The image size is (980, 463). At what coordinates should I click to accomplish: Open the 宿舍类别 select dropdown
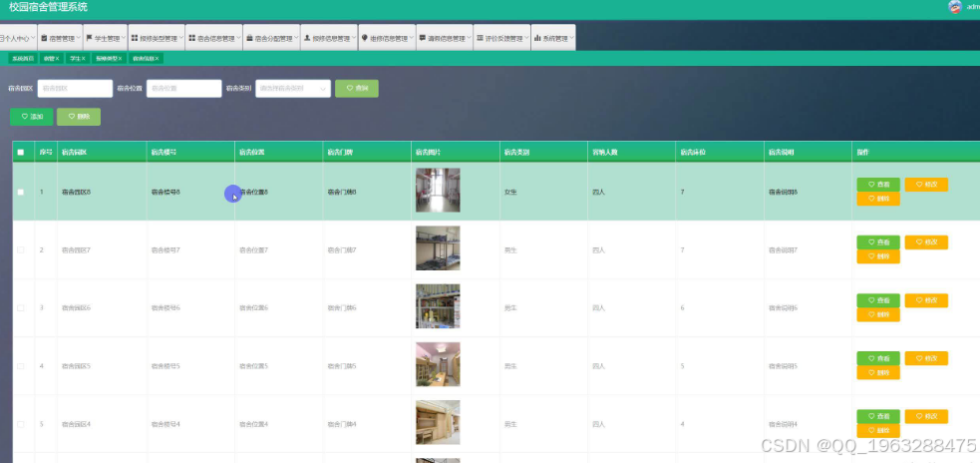click(x=293, y=88)
